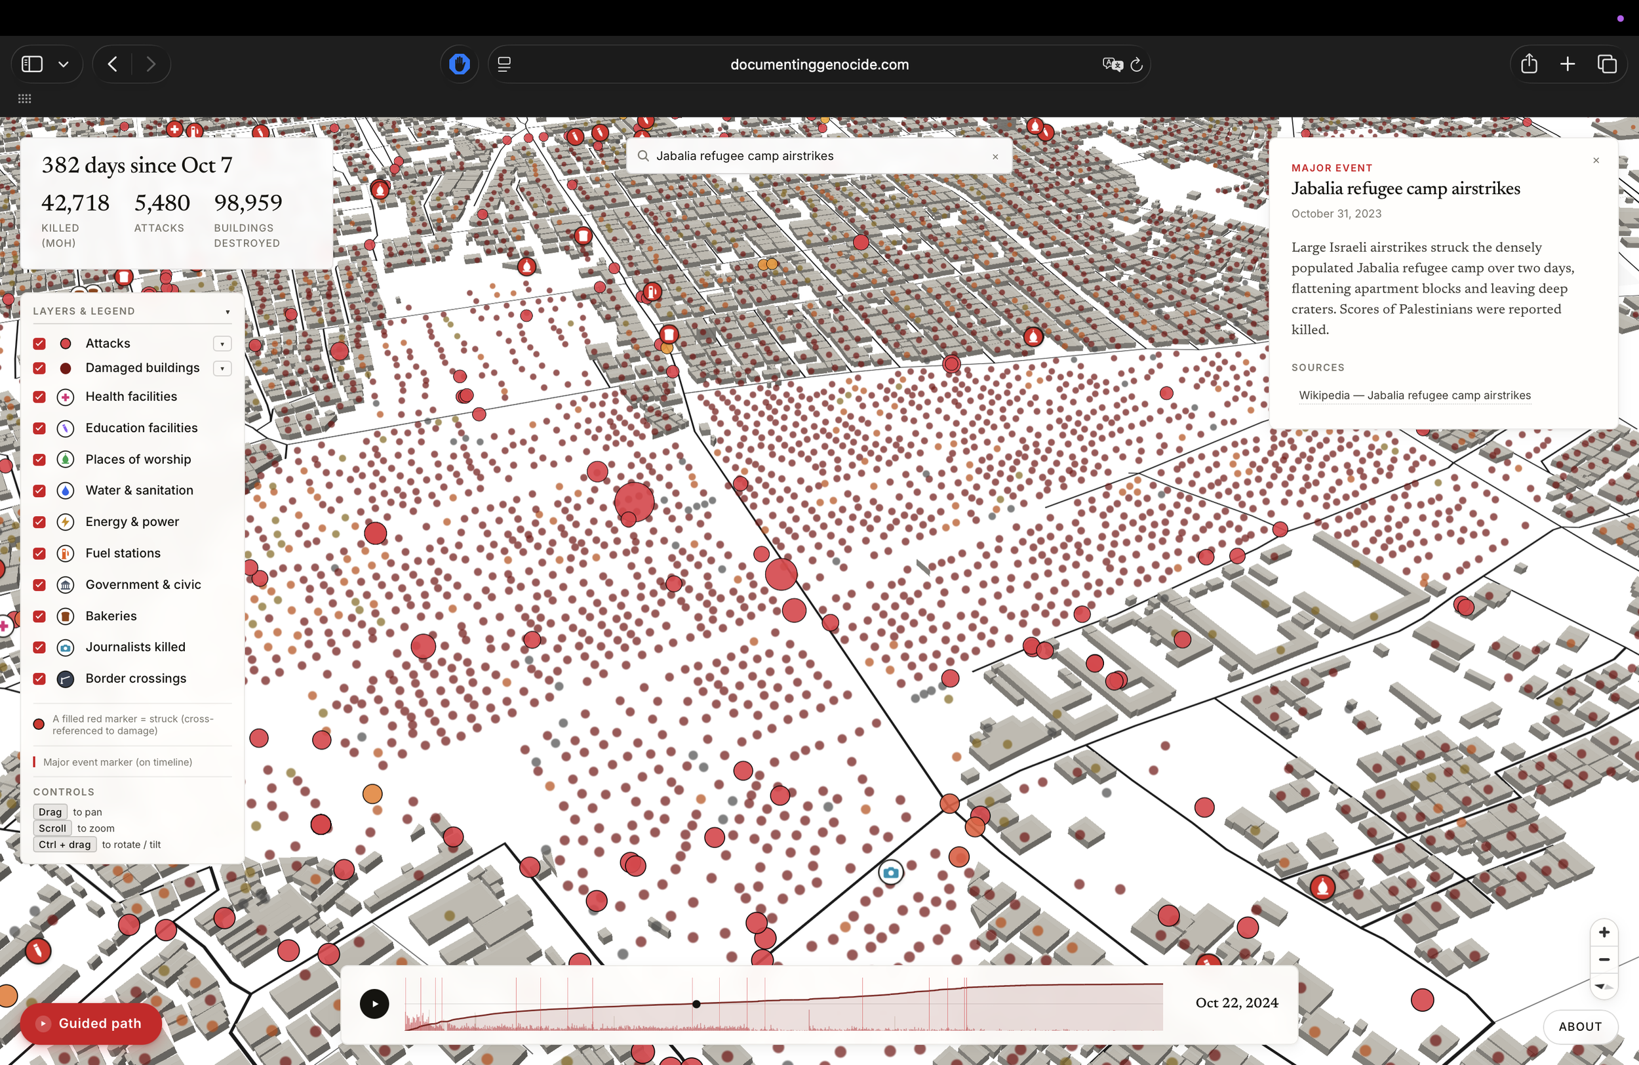The width and height of the screenshot is (1639, 1065).
Task: Click the Attacks red circle swatch
Action: pyautogui.click(x=66, y=343)
